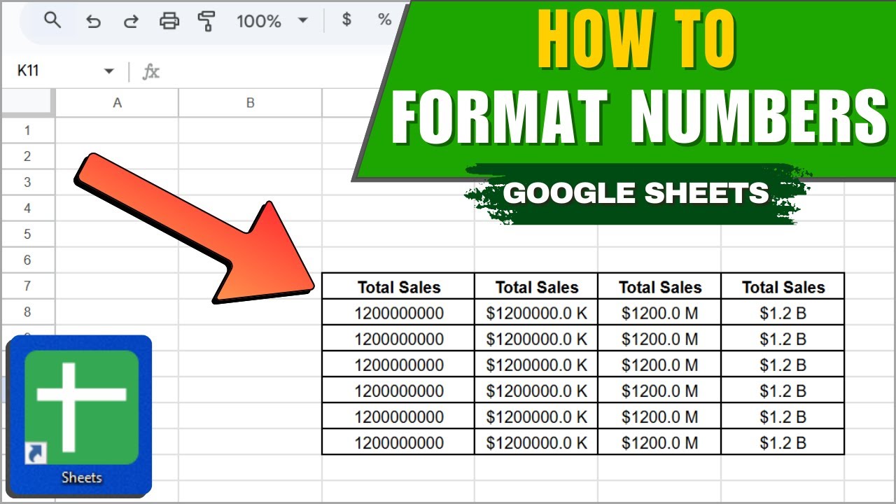
Task: Select column B header
Action: click(x=251, y=103)
